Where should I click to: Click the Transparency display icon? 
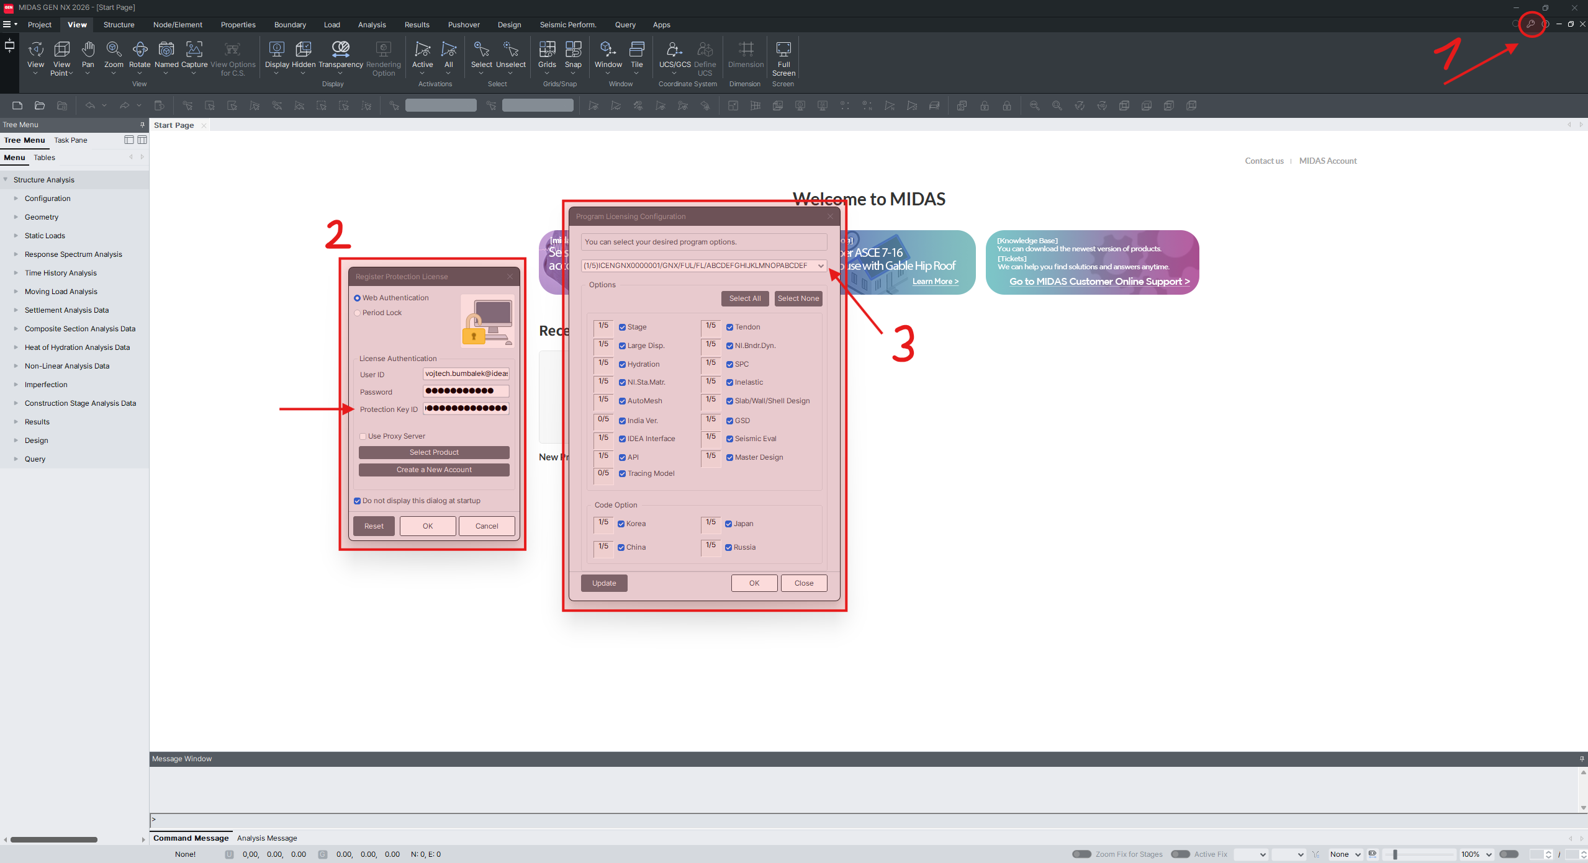(x=340, y=50)
